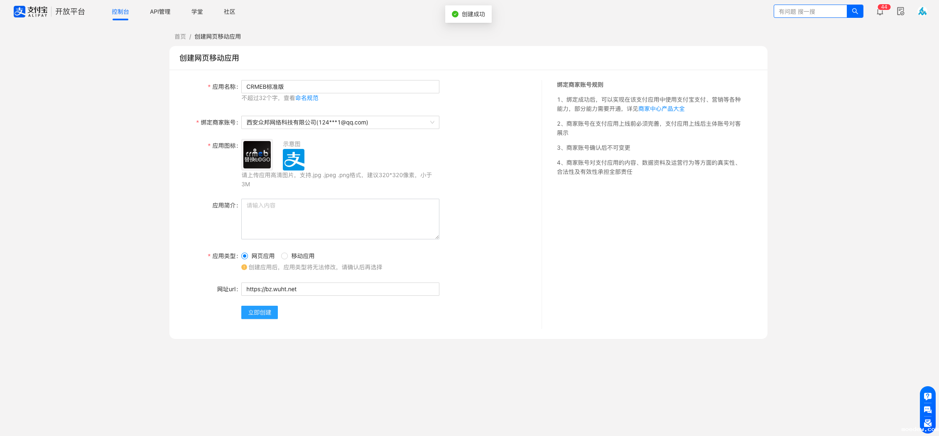Open the 商家中心产品大全 link
The image size is (939, 436).
pos(661,109)
